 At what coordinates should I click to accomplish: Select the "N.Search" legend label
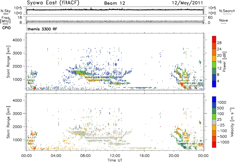pyautogui.click(x=227, y=11)
